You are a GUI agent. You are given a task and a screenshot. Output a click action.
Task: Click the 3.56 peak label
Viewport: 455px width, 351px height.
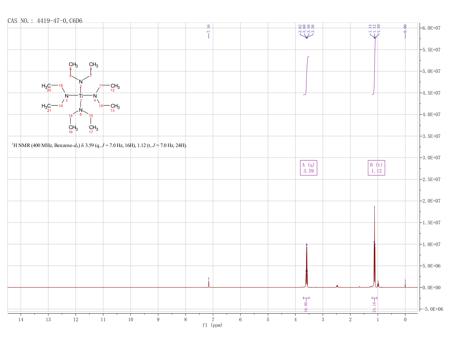tap(313, 29)
